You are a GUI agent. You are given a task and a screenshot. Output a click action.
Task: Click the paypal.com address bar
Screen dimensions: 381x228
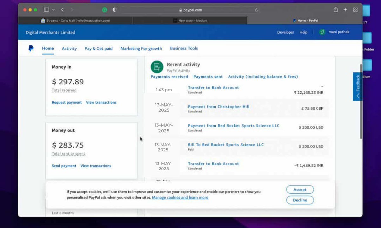click(190, 10)
